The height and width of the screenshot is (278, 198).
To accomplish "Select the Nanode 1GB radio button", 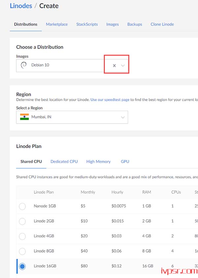I will [22, 206].
